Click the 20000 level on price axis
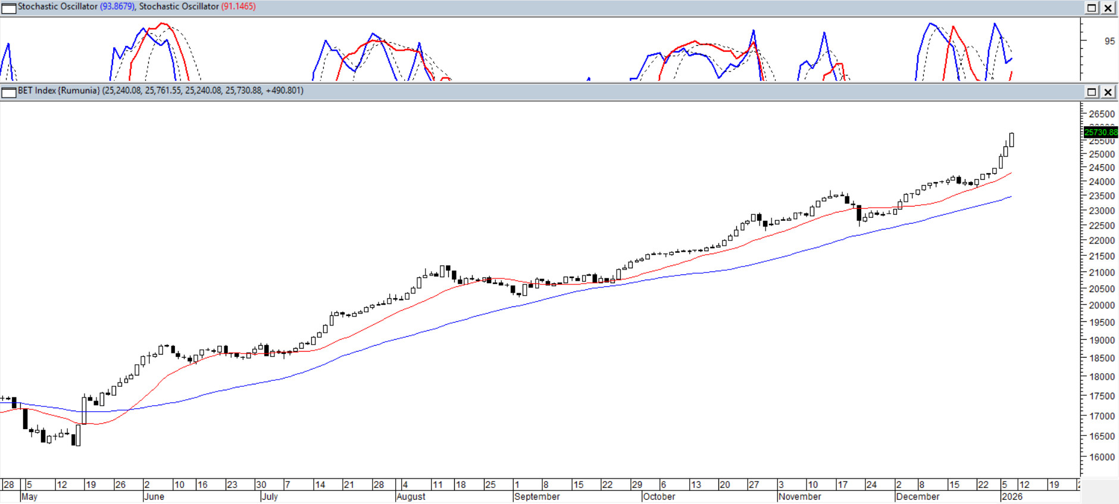The width and height of the screenshot is (1119, 504). click(x=1101, y=305)
